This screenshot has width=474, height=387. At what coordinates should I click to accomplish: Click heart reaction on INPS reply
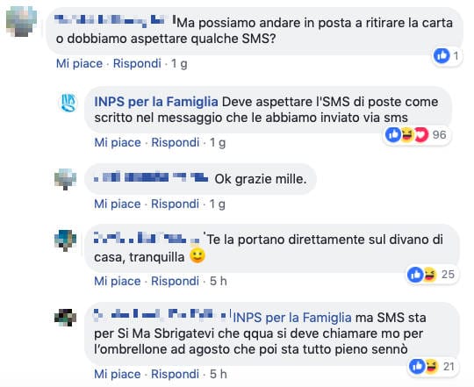click(421, 134)
